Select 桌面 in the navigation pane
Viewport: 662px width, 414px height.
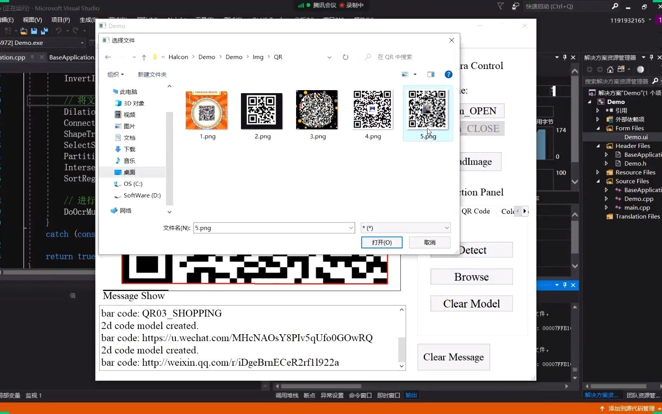pos(129,172)
